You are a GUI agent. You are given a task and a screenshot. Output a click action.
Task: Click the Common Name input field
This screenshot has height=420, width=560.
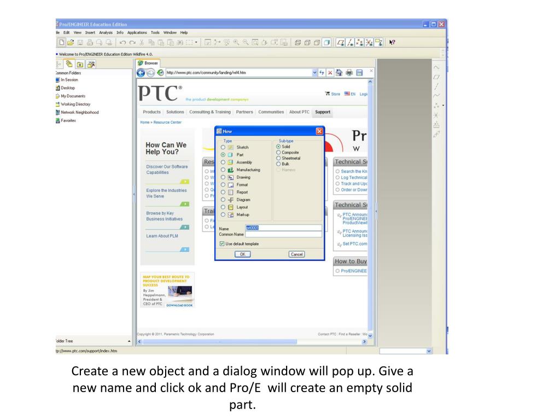(284, 234)
